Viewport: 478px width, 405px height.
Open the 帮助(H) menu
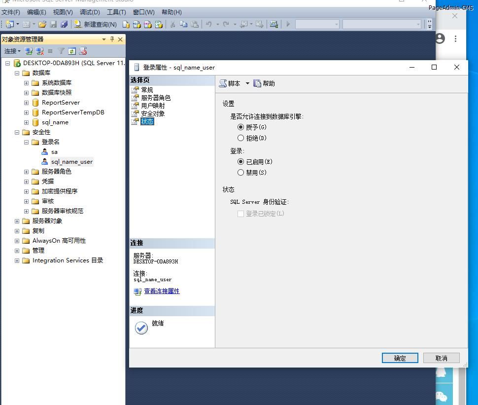171,12
